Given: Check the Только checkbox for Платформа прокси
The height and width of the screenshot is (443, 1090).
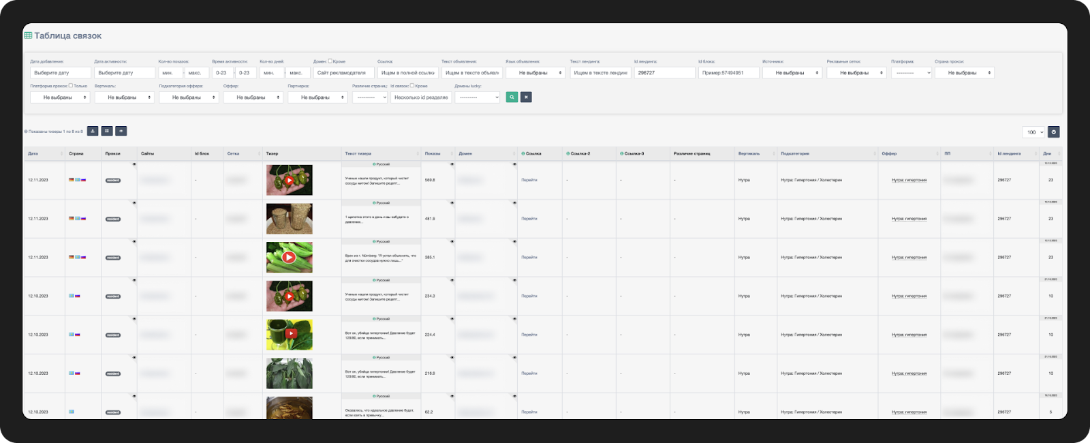Looking at the screenshot, I should (x=71, y=86).
